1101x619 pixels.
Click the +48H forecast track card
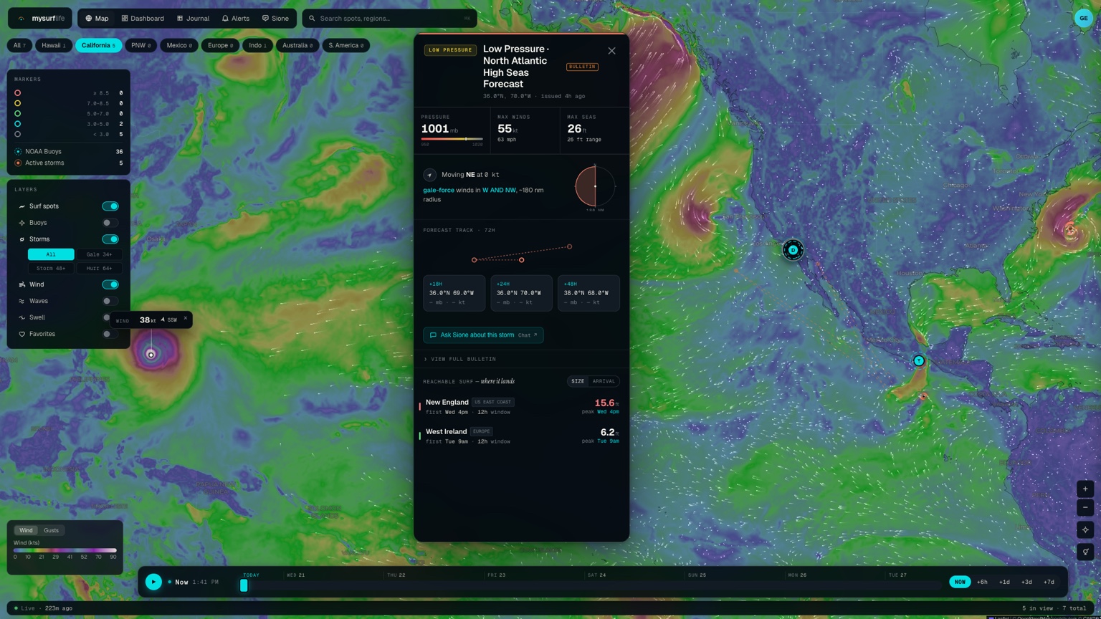[588, 293]
